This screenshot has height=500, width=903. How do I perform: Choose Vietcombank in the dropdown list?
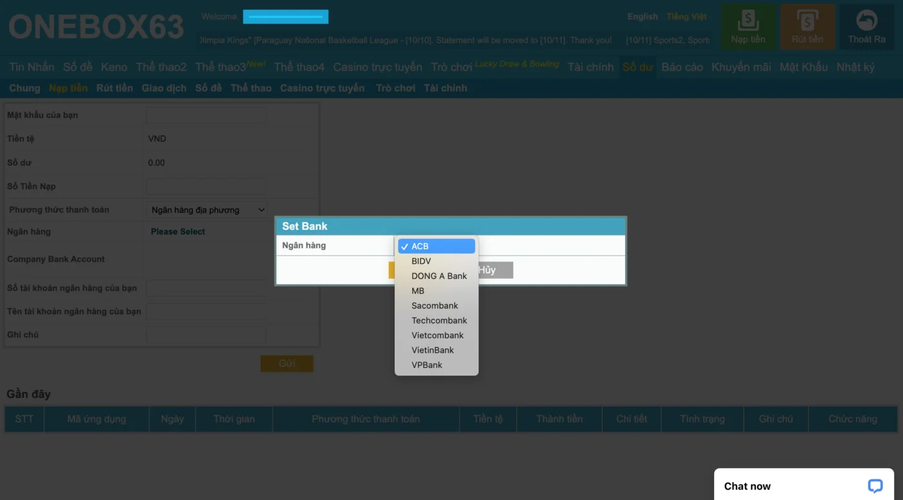pos(437,335)
